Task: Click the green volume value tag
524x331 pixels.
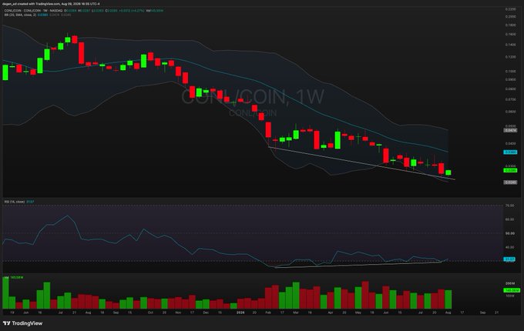Action: coord(512,290)
